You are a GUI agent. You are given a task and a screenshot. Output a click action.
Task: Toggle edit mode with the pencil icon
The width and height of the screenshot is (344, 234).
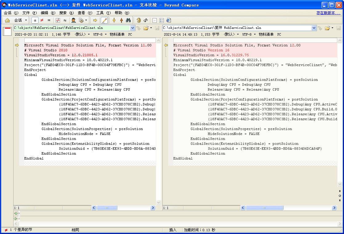point(103,20)
